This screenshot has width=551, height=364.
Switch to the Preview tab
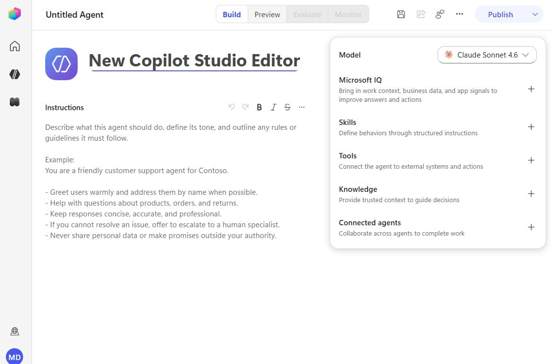pyautogui.click(x=267, y=14)
